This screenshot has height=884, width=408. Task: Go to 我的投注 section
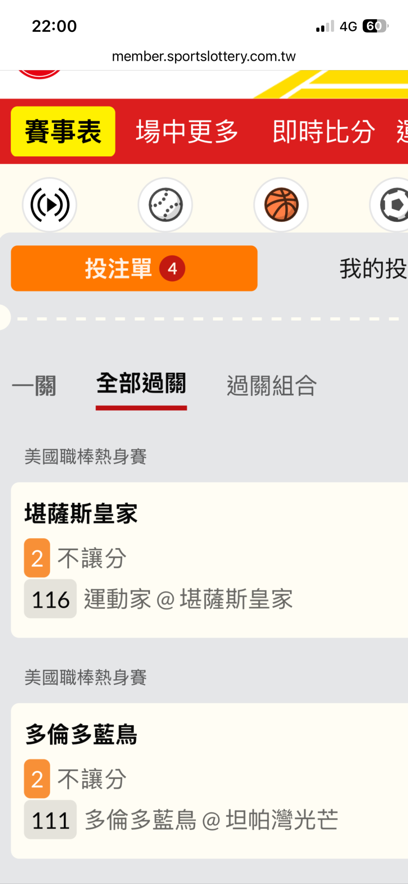pyautogui.click(x=373, y=269)
